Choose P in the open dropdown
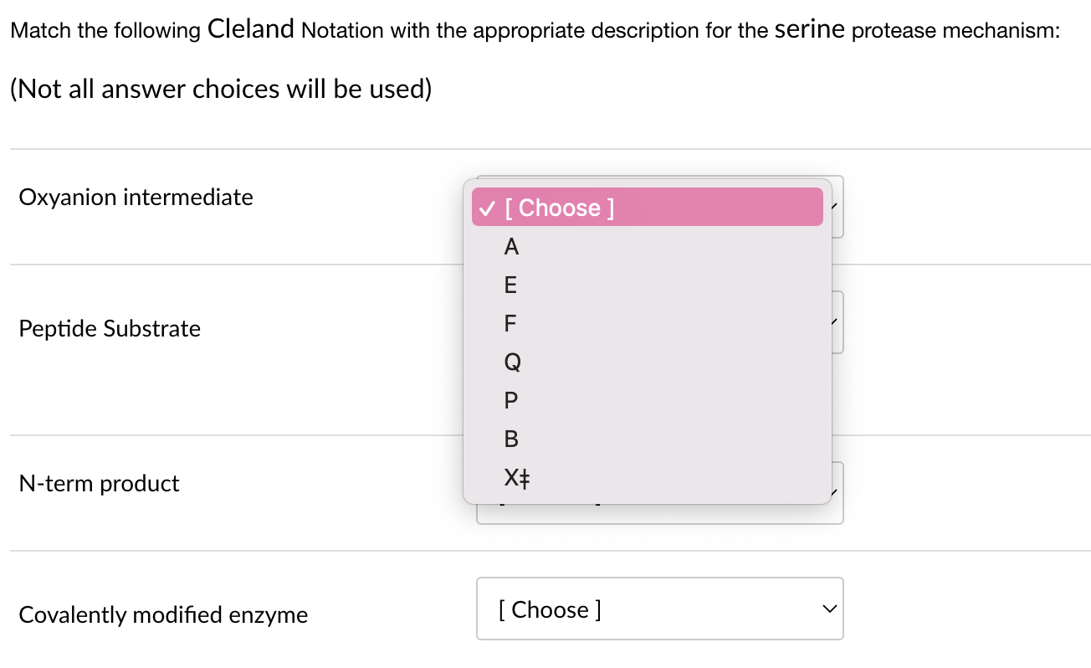This screenshot has width=1091, height=668. pyautogui.click(x=512, y=400)
